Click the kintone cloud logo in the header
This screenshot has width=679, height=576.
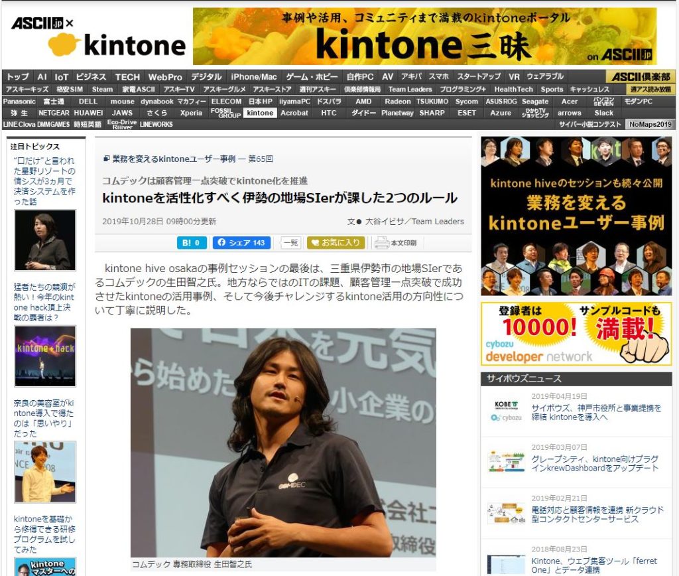point(117,45)
